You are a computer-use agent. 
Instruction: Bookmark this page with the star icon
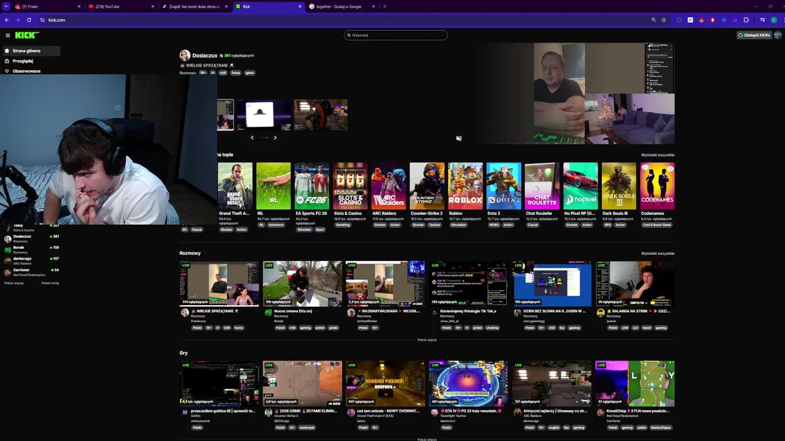point(664,20)
